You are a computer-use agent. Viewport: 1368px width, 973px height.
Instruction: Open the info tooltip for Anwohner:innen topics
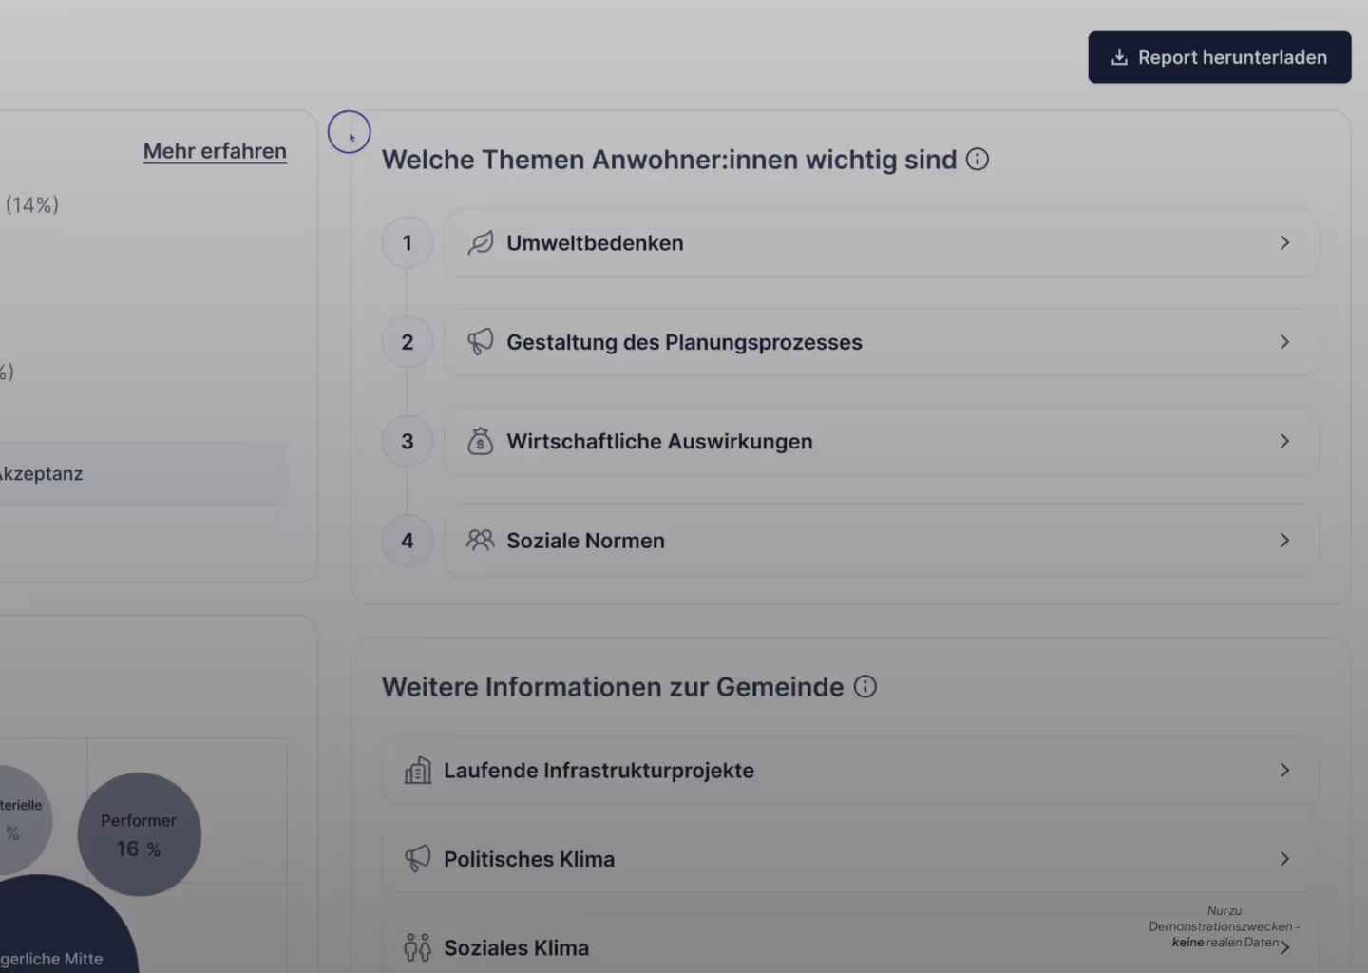pos(977,159)
